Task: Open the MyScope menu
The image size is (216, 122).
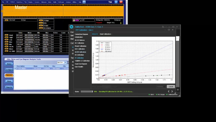Action: click(x=61, y=2)
